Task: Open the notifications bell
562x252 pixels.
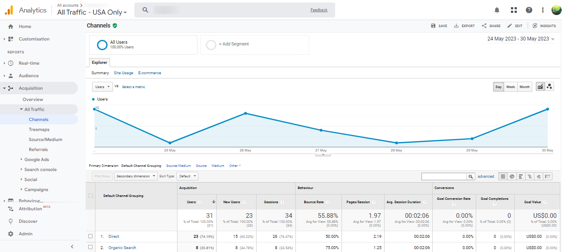Action: 497,10
